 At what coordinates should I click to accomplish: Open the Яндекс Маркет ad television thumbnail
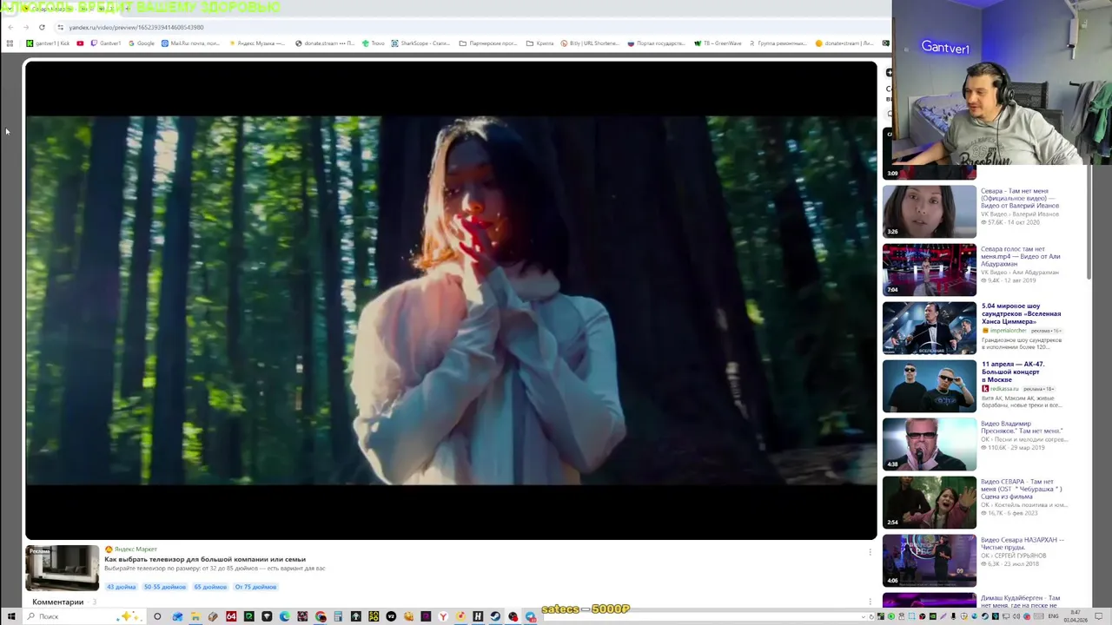pos(62,569)
